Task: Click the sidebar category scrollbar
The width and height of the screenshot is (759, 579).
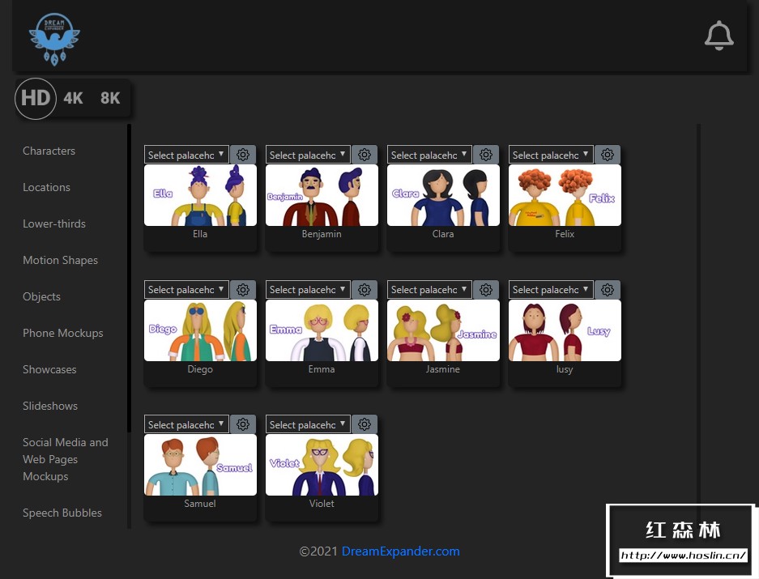Action: (129, 279)
